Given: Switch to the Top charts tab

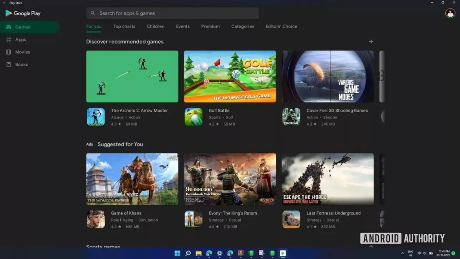Looking at the screenshot, I should point(124,26).
